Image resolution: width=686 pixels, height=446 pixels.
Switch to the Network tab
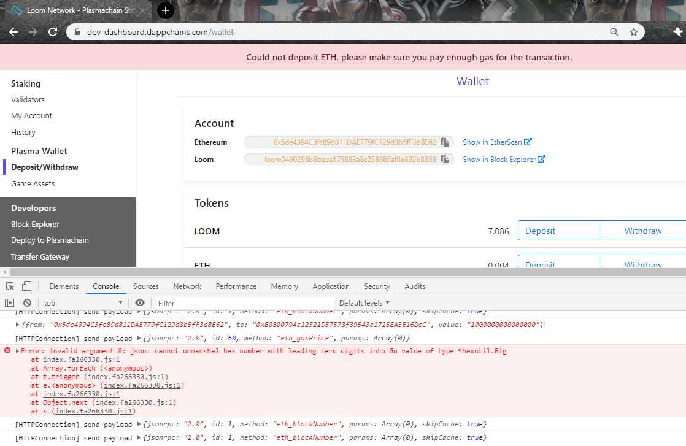pyautogui.click(x=187, y=286)
